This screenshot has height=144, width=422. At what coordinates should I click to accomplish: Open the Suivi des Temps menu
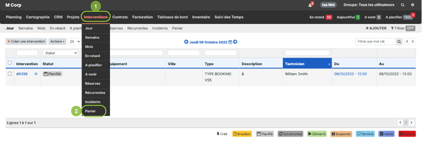229,17
